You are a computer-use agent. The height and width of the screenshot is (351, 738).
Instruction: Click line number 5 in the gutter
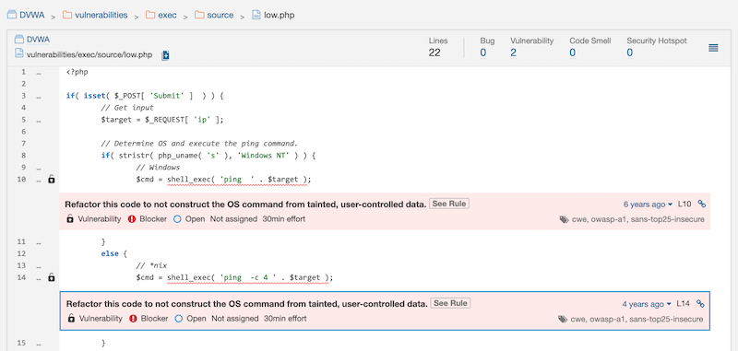(22, 120)
